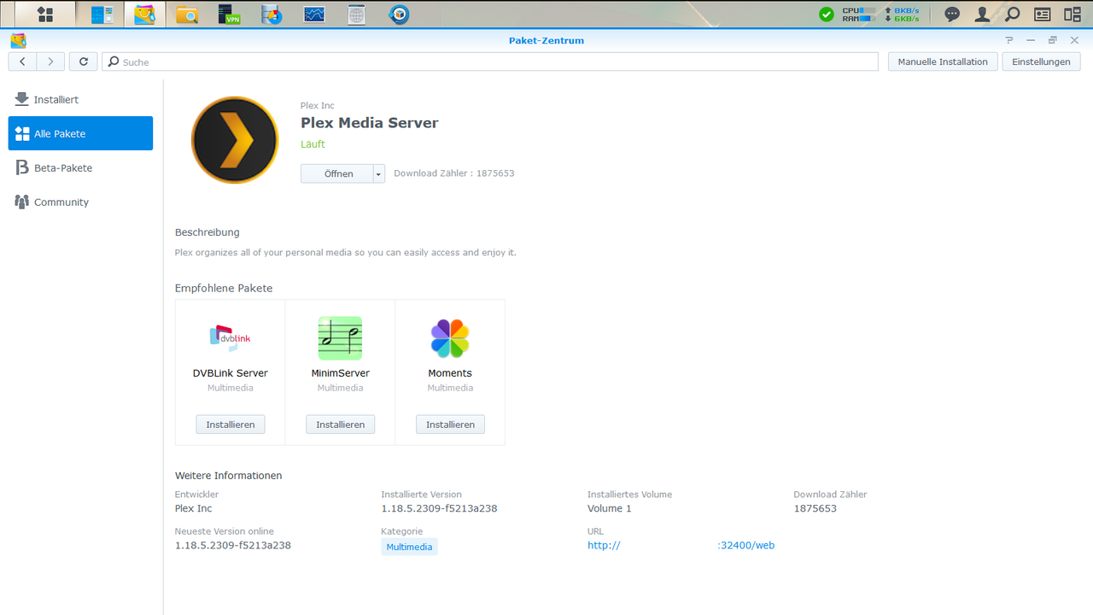Install the Moments package
Image resolution: width=1093 pixels, height=615 pixels.
tap(450, 425)
